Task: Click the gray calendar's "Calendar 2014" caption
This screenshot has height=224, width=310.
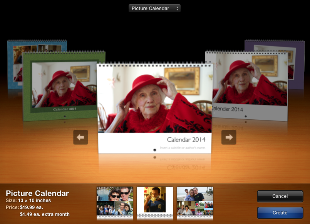Action: click(228, 109)
